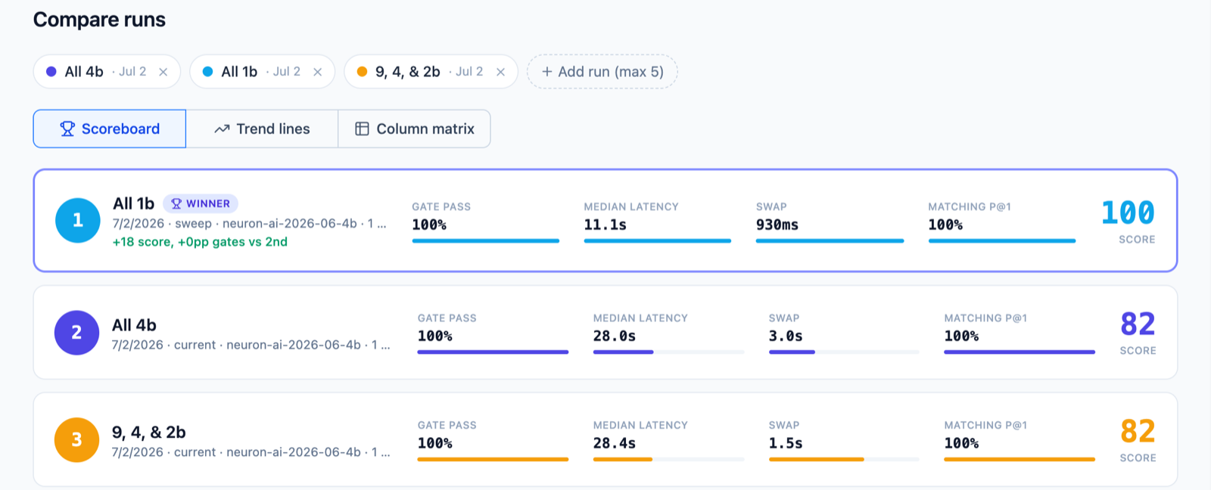Click the 28.0s median latency value

pos(614,336)
